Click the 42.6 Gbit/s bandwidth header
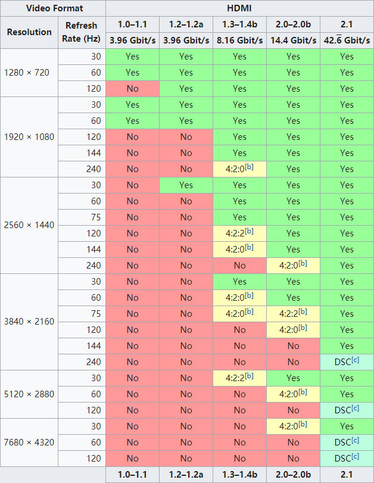Image resolution: width=374 pixels, height=483 pixels. pos(347,40)
